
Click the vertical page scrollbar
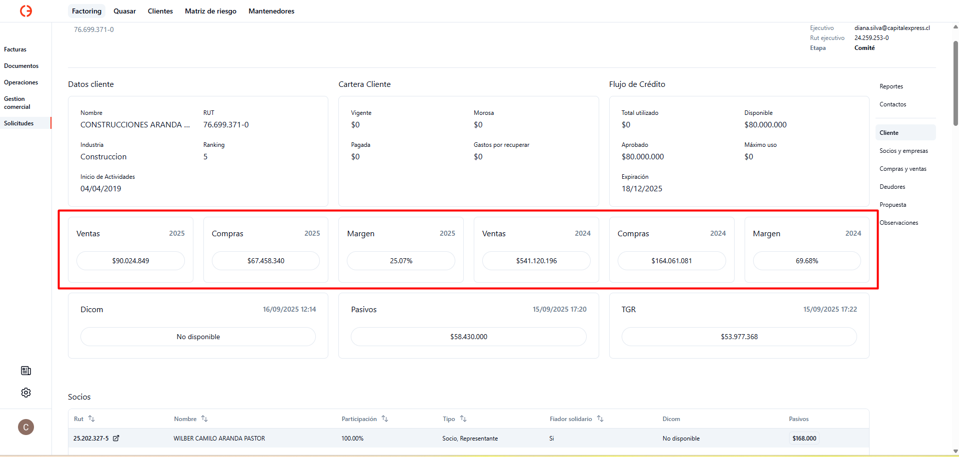click(956, 85)
